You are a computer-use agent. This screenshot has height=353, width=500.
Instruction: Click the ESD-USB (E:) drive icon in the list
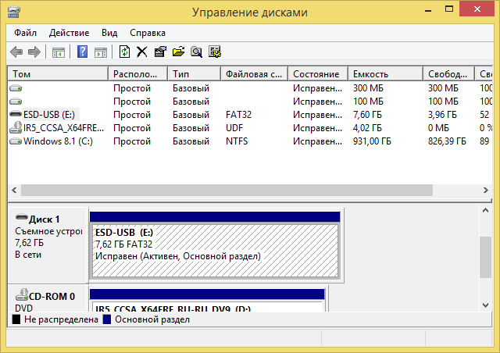tap(16, 114)
